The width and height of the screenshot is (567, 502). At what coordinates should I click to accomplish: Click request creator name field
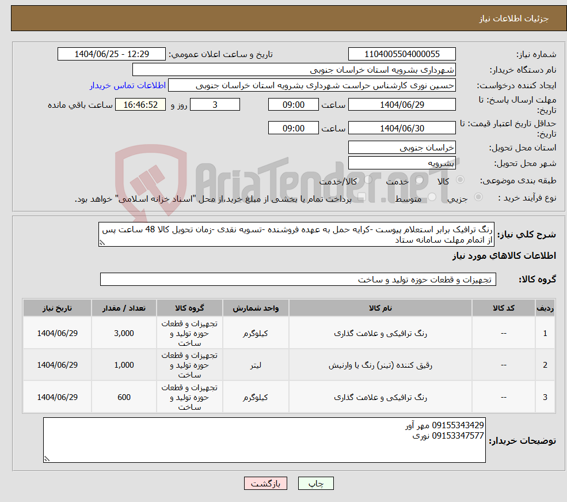[311, 85]
